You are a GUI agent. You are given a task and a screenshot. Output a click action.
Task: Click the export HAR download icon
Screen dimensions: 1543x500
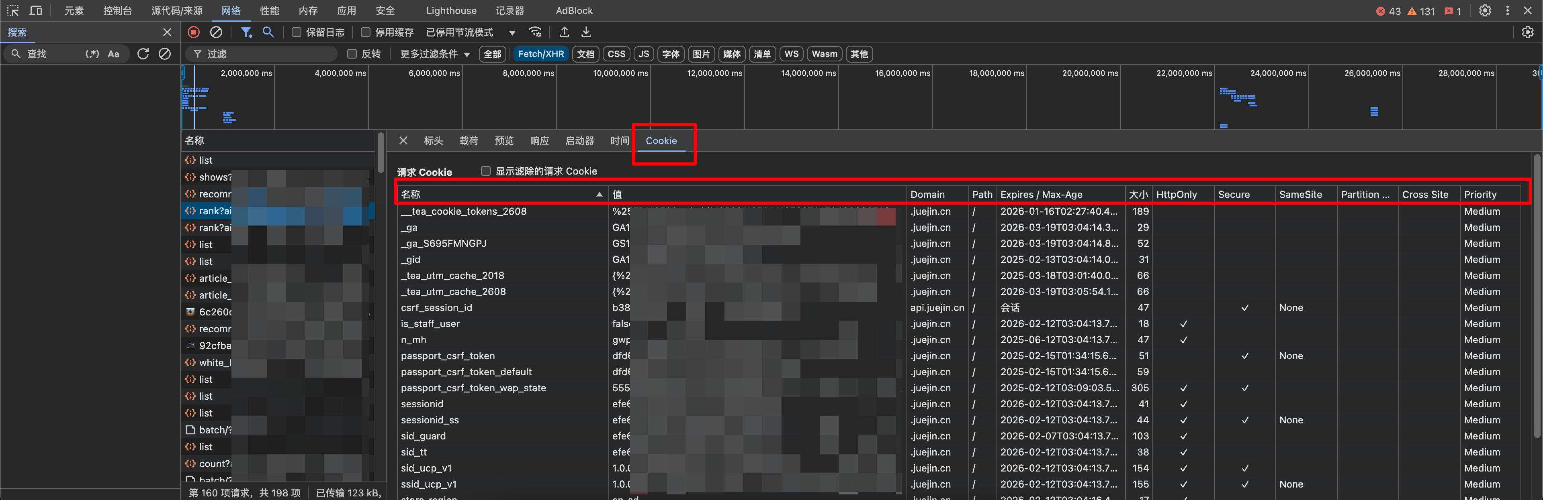(586, 32)
